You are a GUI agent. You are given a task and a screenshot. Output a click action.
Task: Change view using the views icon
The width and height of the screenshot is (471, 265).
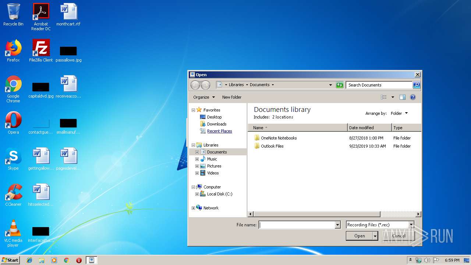[384, 97]
